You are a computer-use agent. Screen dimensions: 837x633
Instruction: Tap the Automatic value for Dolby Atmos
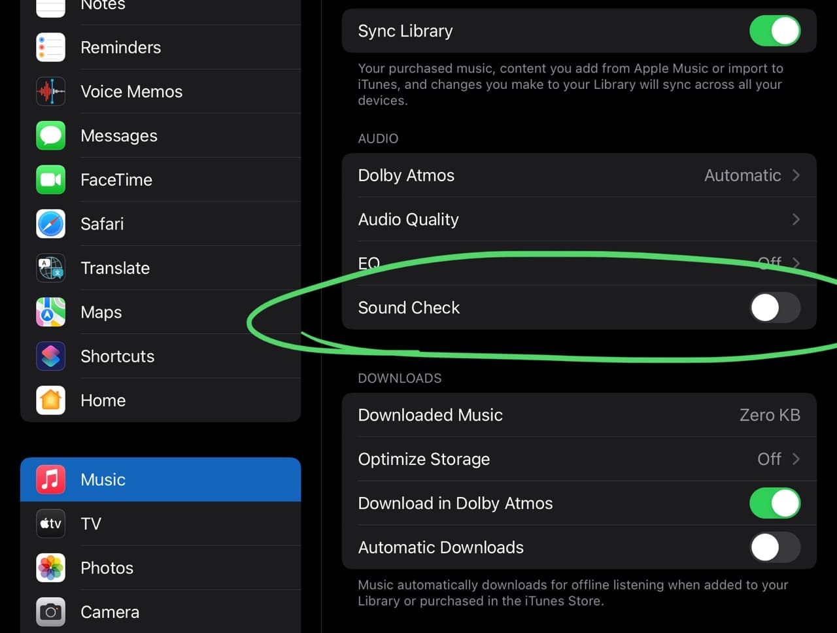pos(743,175)
